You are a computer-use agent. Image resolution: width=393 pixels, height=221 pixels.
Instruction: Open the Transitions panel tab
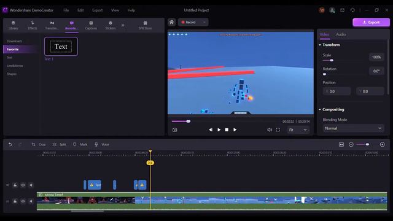(x=52, y=25)
